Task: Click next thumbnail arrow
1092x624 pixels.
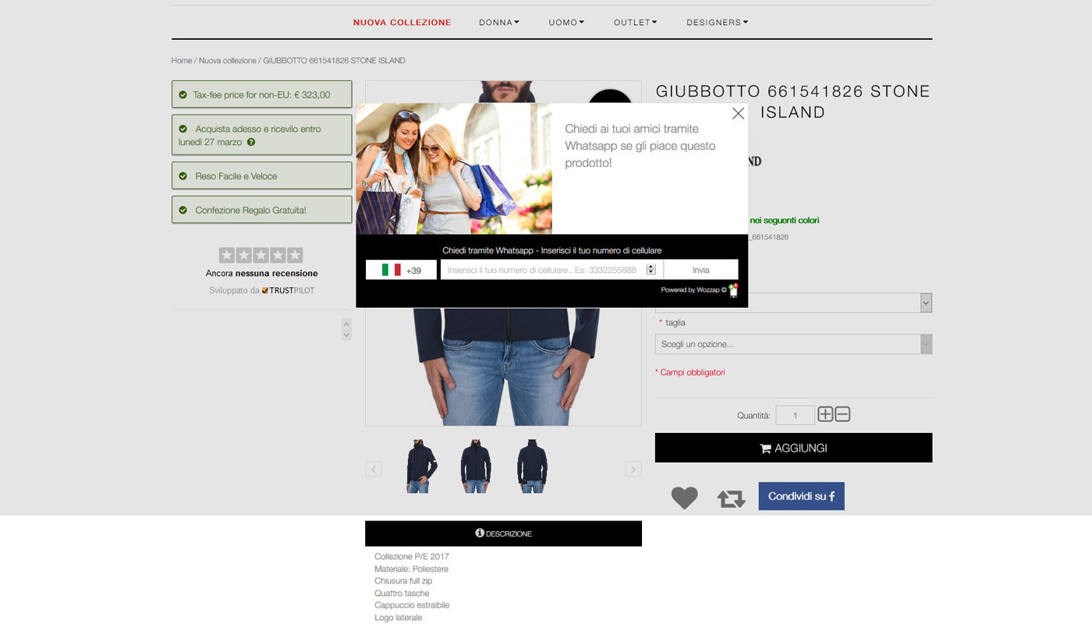Action: pyautogui.click(x=633, y=469)
